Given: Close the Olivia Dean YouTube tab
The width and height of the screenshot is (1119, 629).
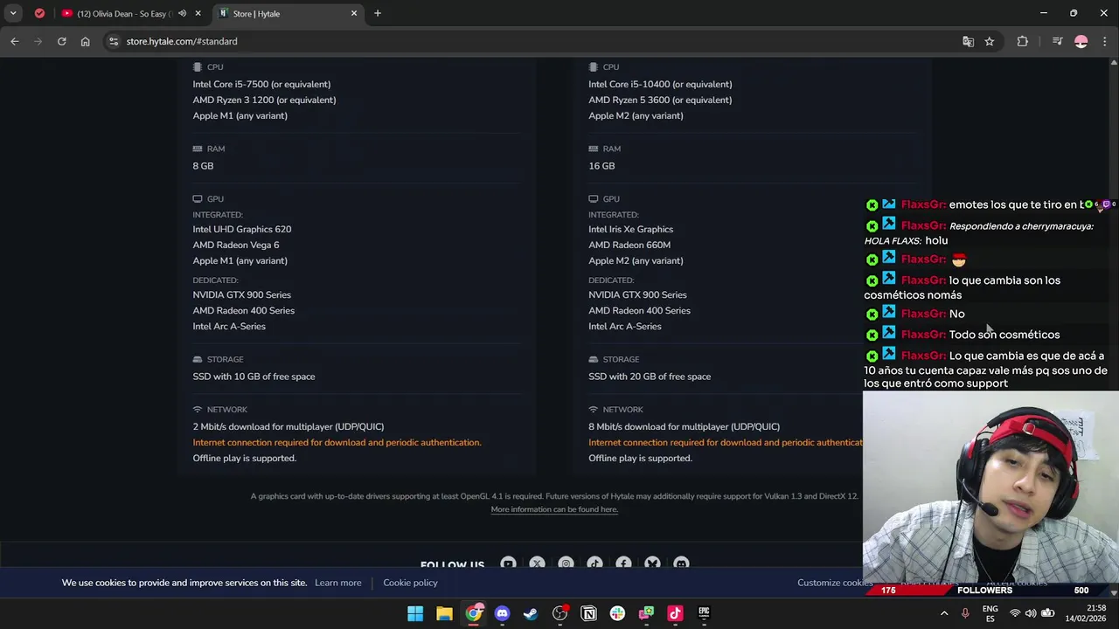Looking at the screenshot, I should [x=198, y=13].
